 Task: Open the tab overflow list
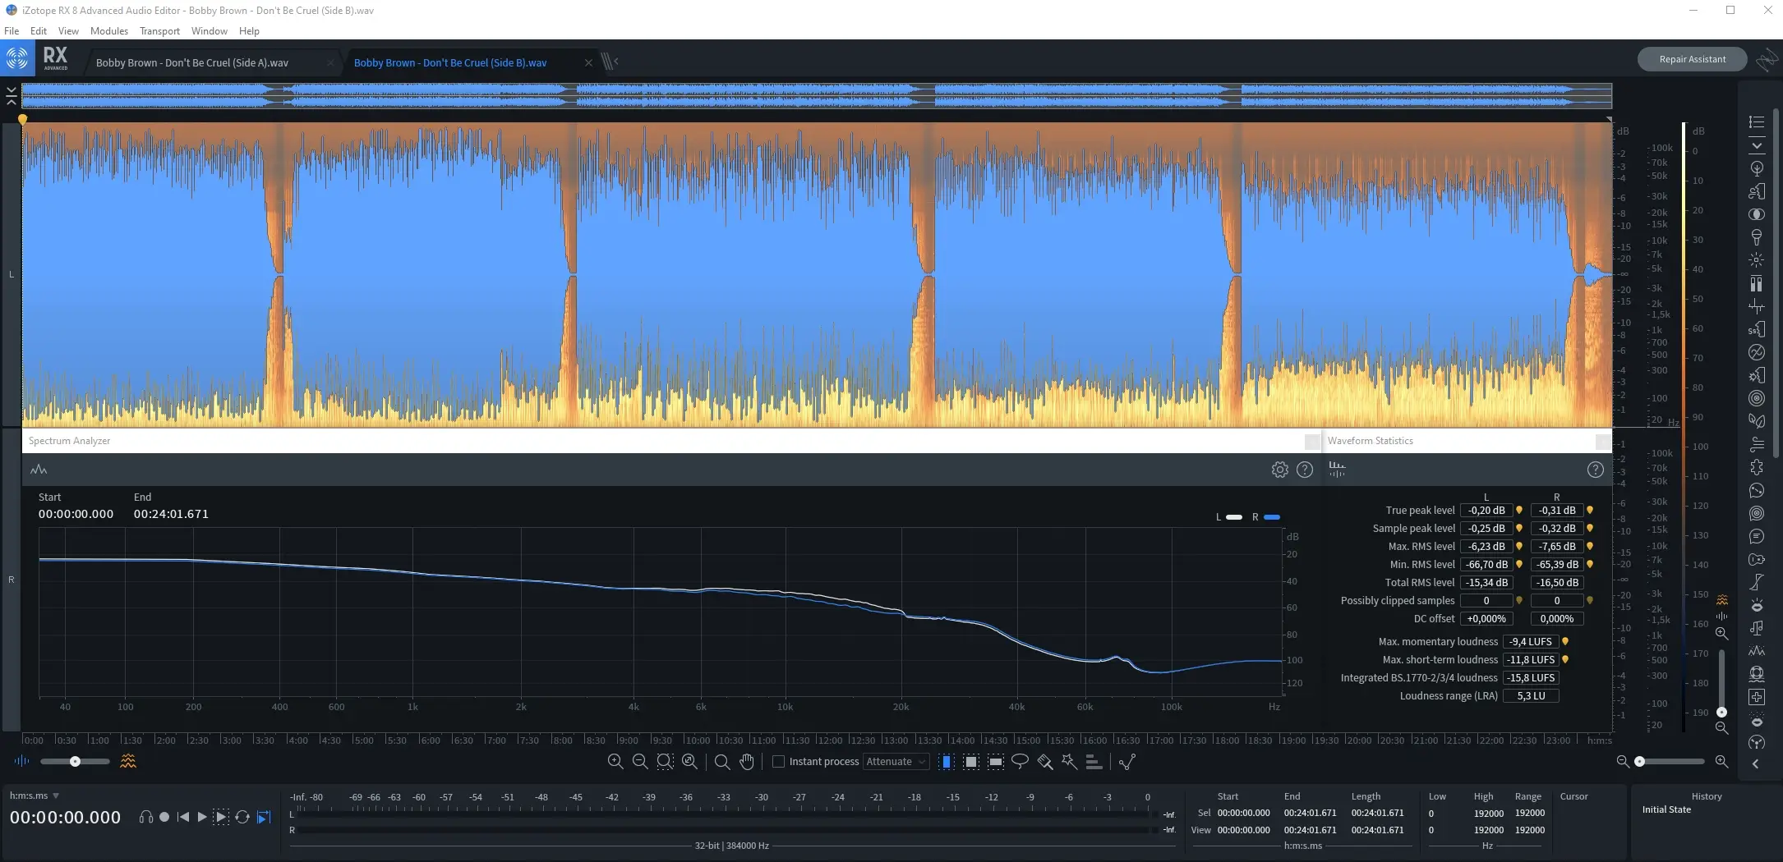[609, 62]
